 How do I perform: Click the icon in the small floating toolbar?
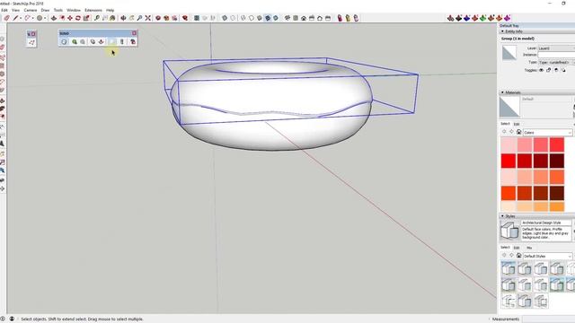[x=31, y=42]
